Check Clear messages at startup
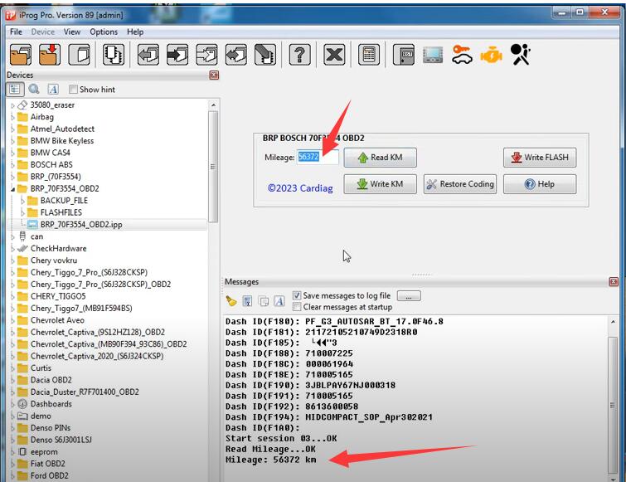Screen dimensions: 626x482 297,307
